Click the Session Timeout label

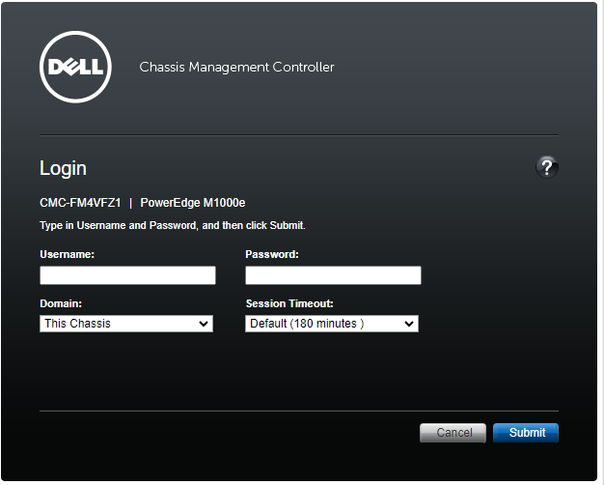click(x=289, y=302)
